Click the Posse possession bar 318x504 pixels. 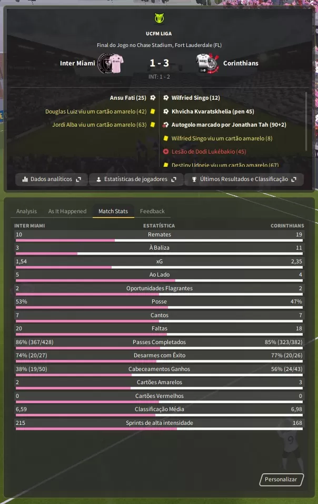coord(160,308)
